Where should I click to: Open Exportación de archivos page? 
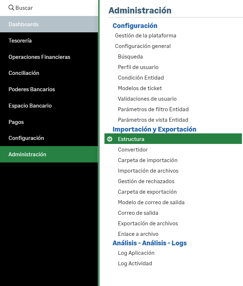(x=148, y=223)
